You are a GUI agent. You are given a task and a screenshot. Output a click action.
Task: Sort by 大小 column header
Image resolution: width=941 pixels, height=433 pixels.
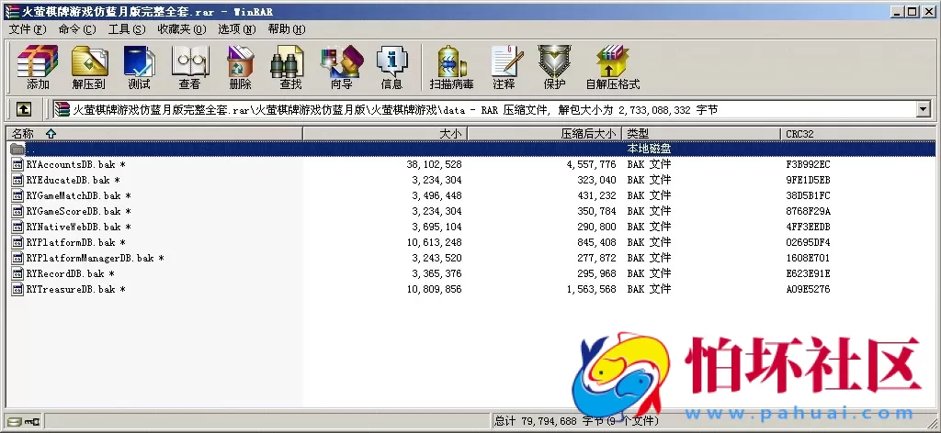click(385, 134)
